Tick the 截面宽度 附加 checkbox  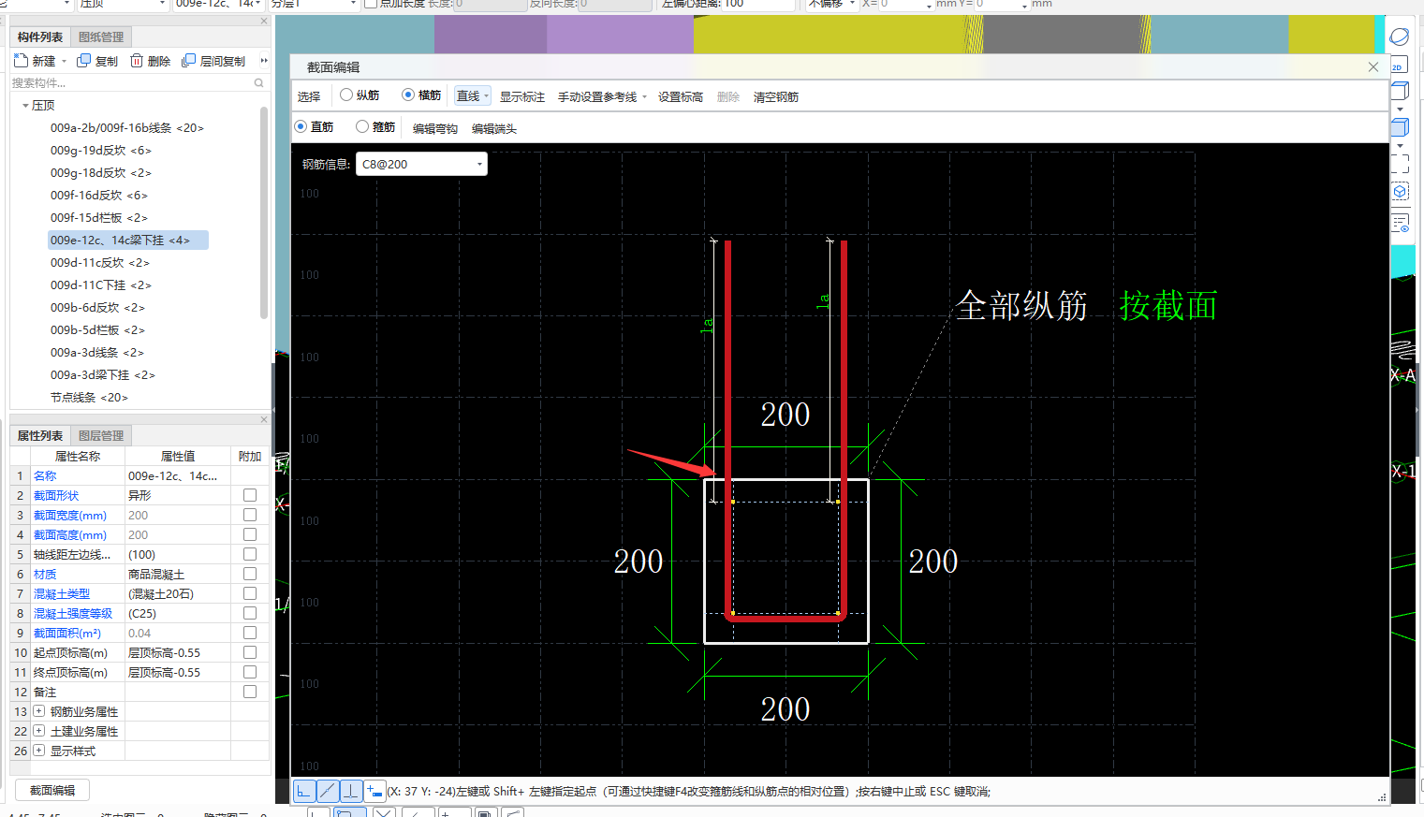click(x=250, y=515)
